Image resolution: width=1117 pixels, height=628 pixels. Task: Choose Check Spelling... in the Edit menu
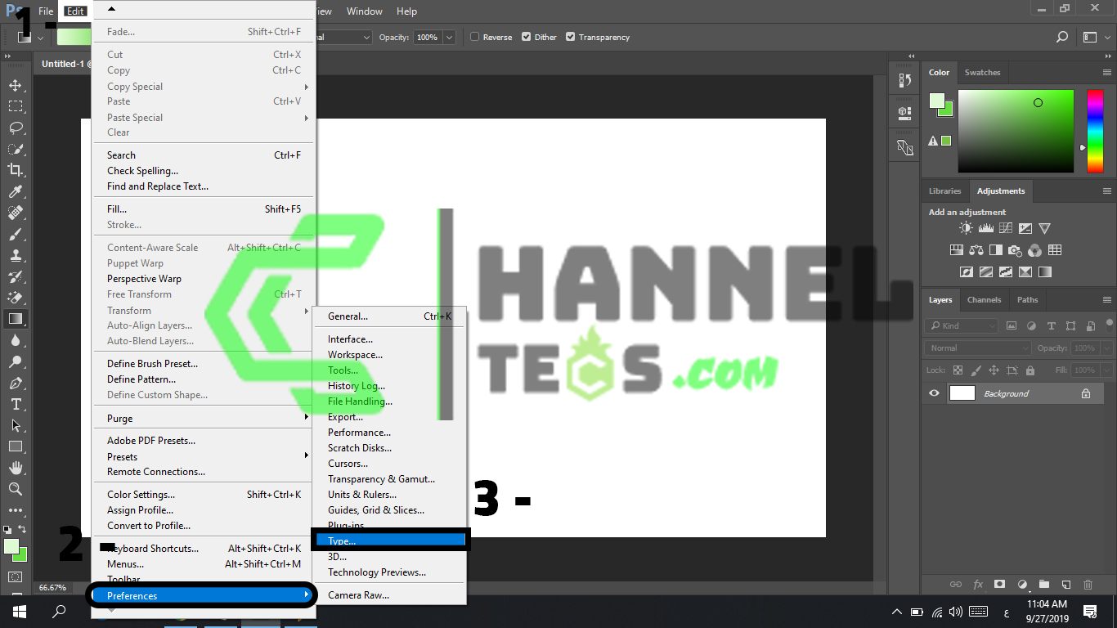point(204,171)
